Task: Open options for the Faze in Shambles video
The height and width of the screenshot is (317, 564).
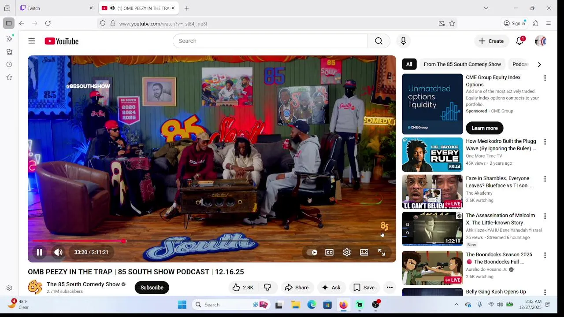Action: click(545, 179)
